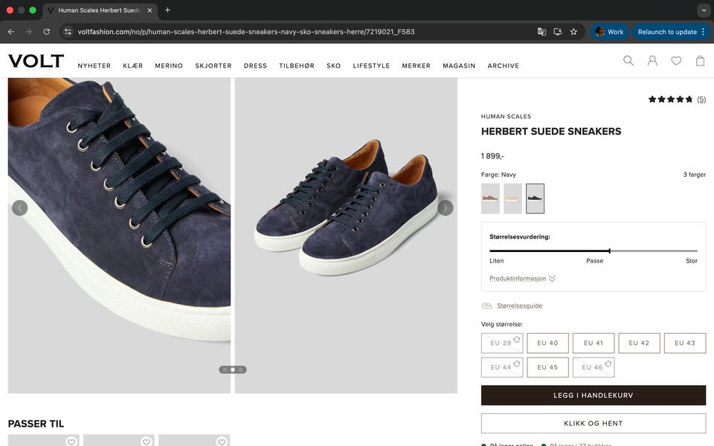
Task: Show previous product image with left arrow
Action: click(x=19, y=208)
